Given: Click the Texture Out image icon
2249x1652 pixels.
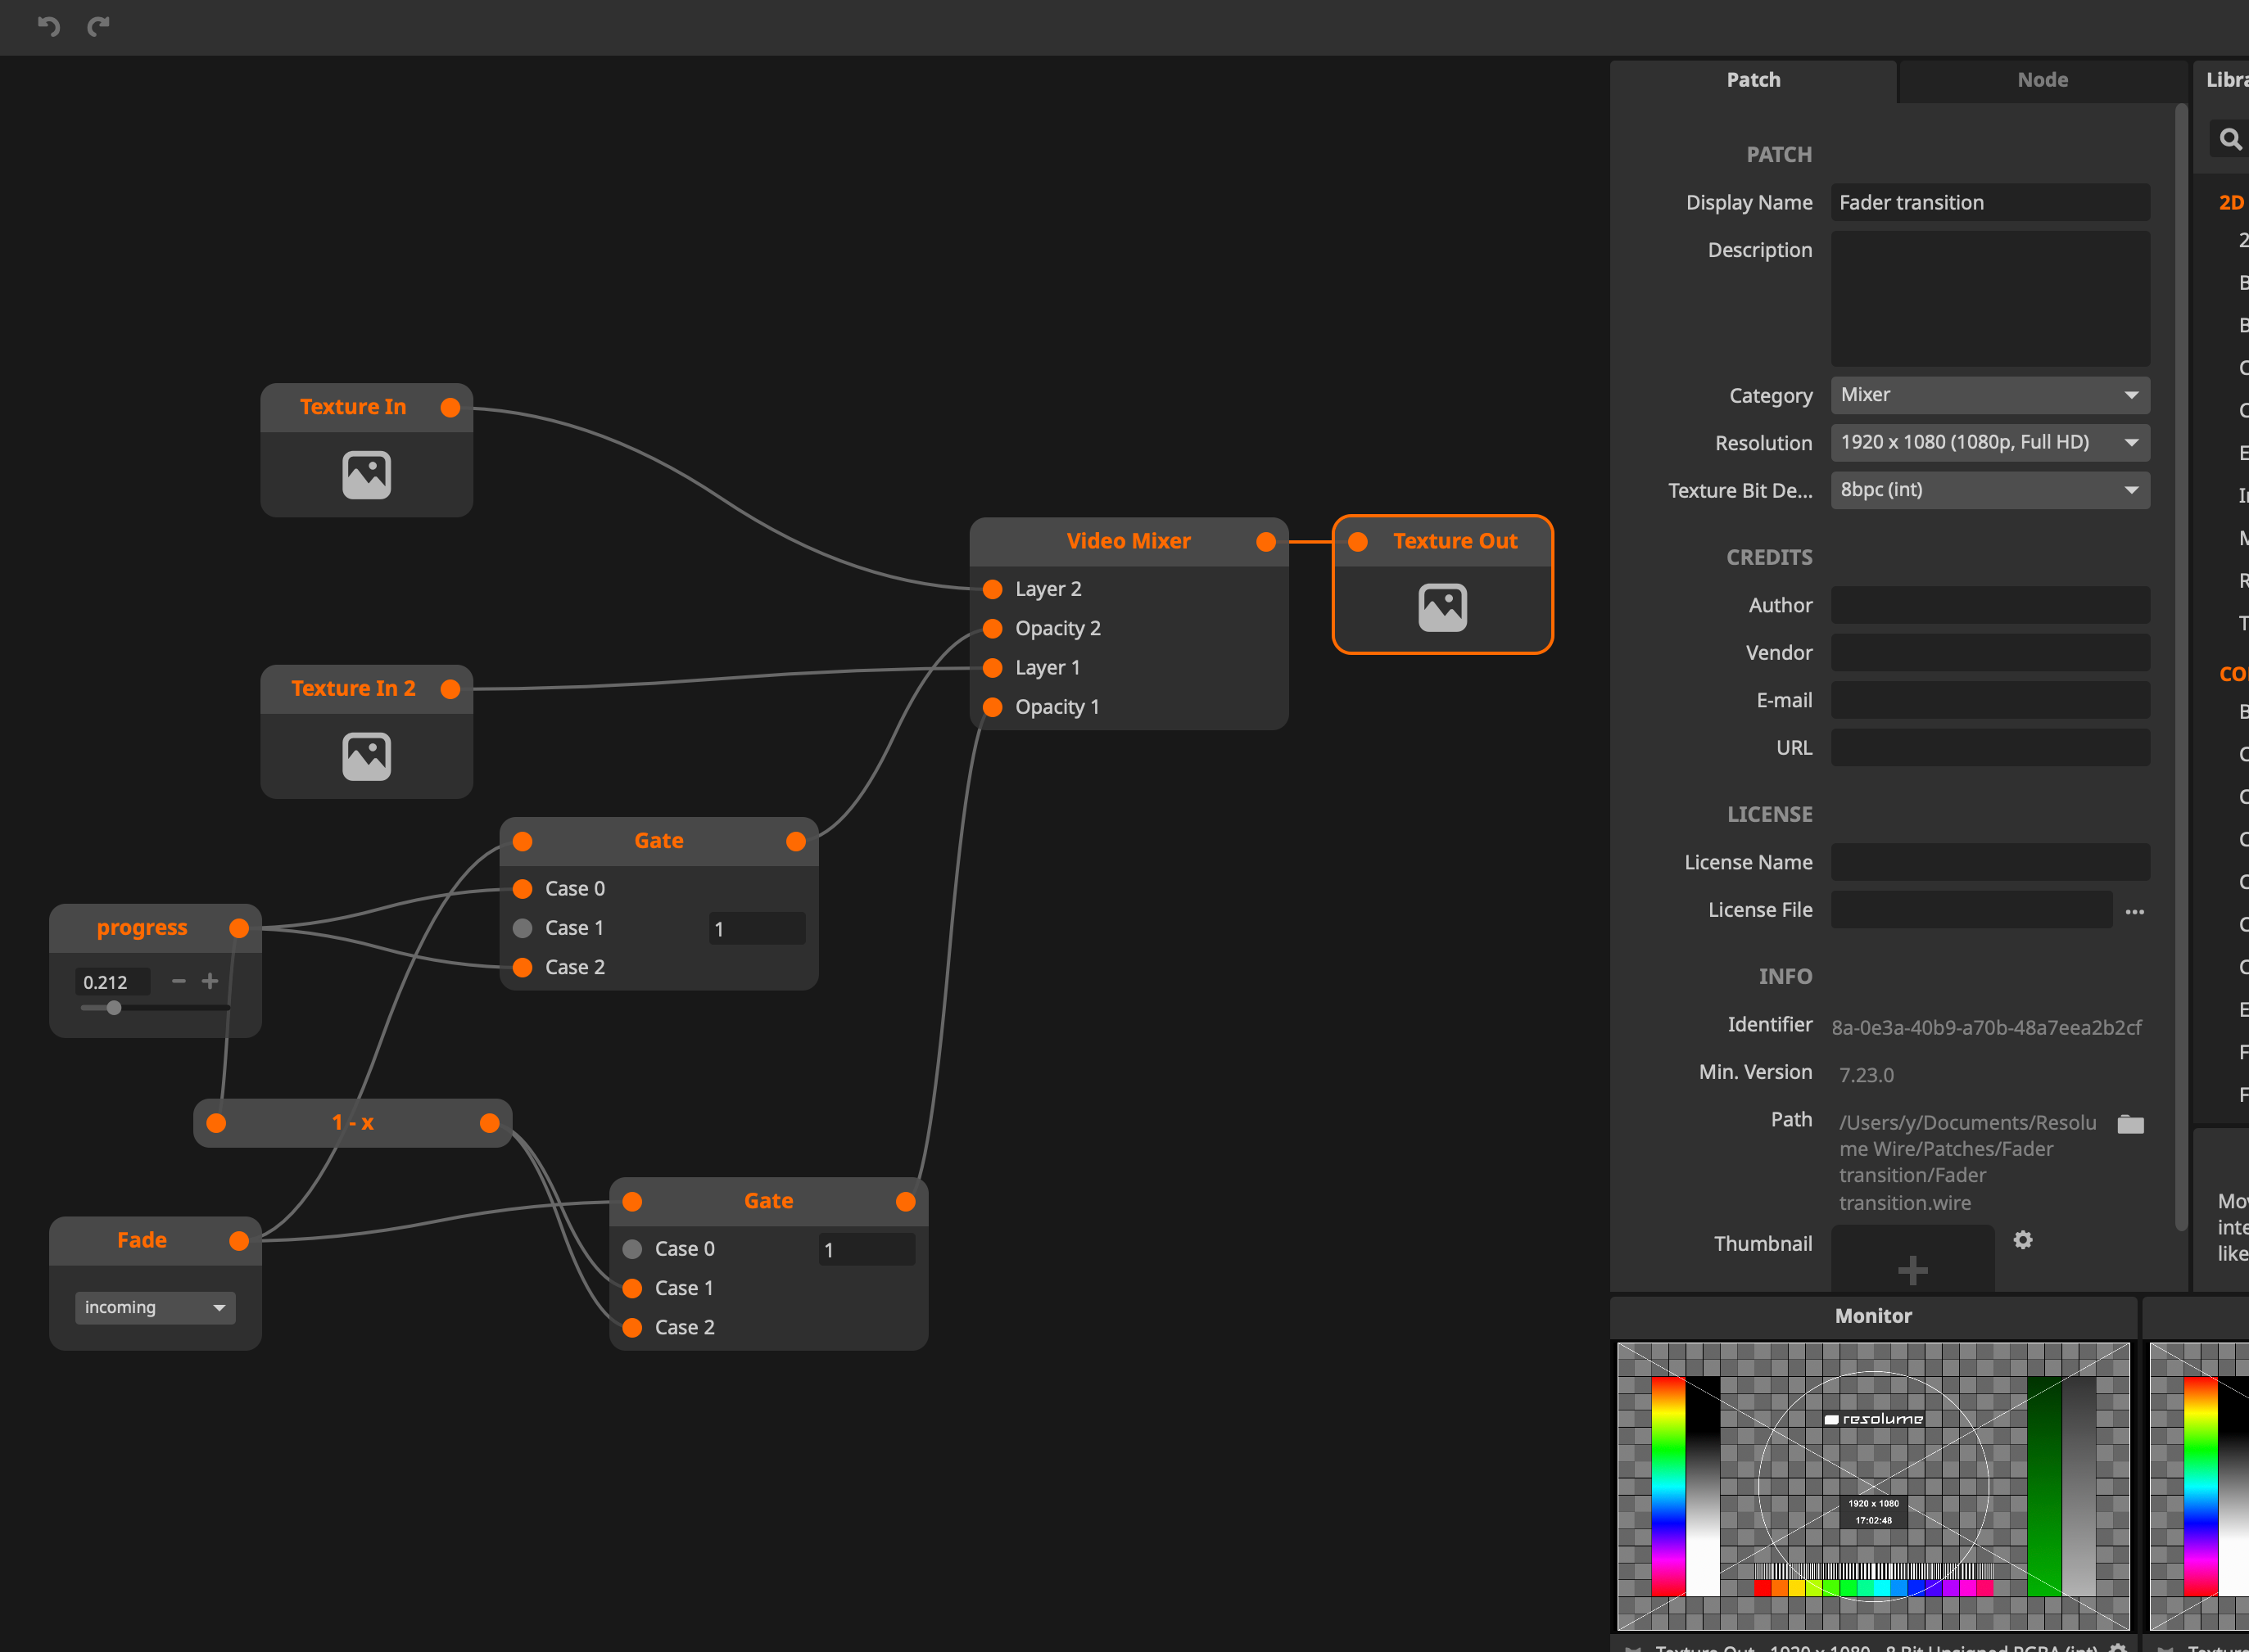Looking at the screenshot, I should tap(1441, 607).
